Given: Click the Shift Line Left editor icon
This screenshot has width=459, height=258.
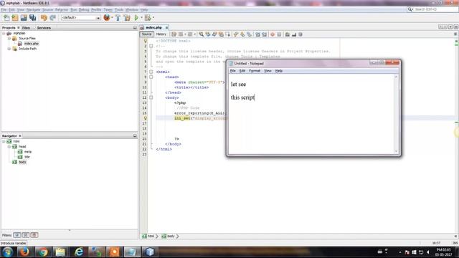Looking at the screenshot, I should tap(257, 34).
